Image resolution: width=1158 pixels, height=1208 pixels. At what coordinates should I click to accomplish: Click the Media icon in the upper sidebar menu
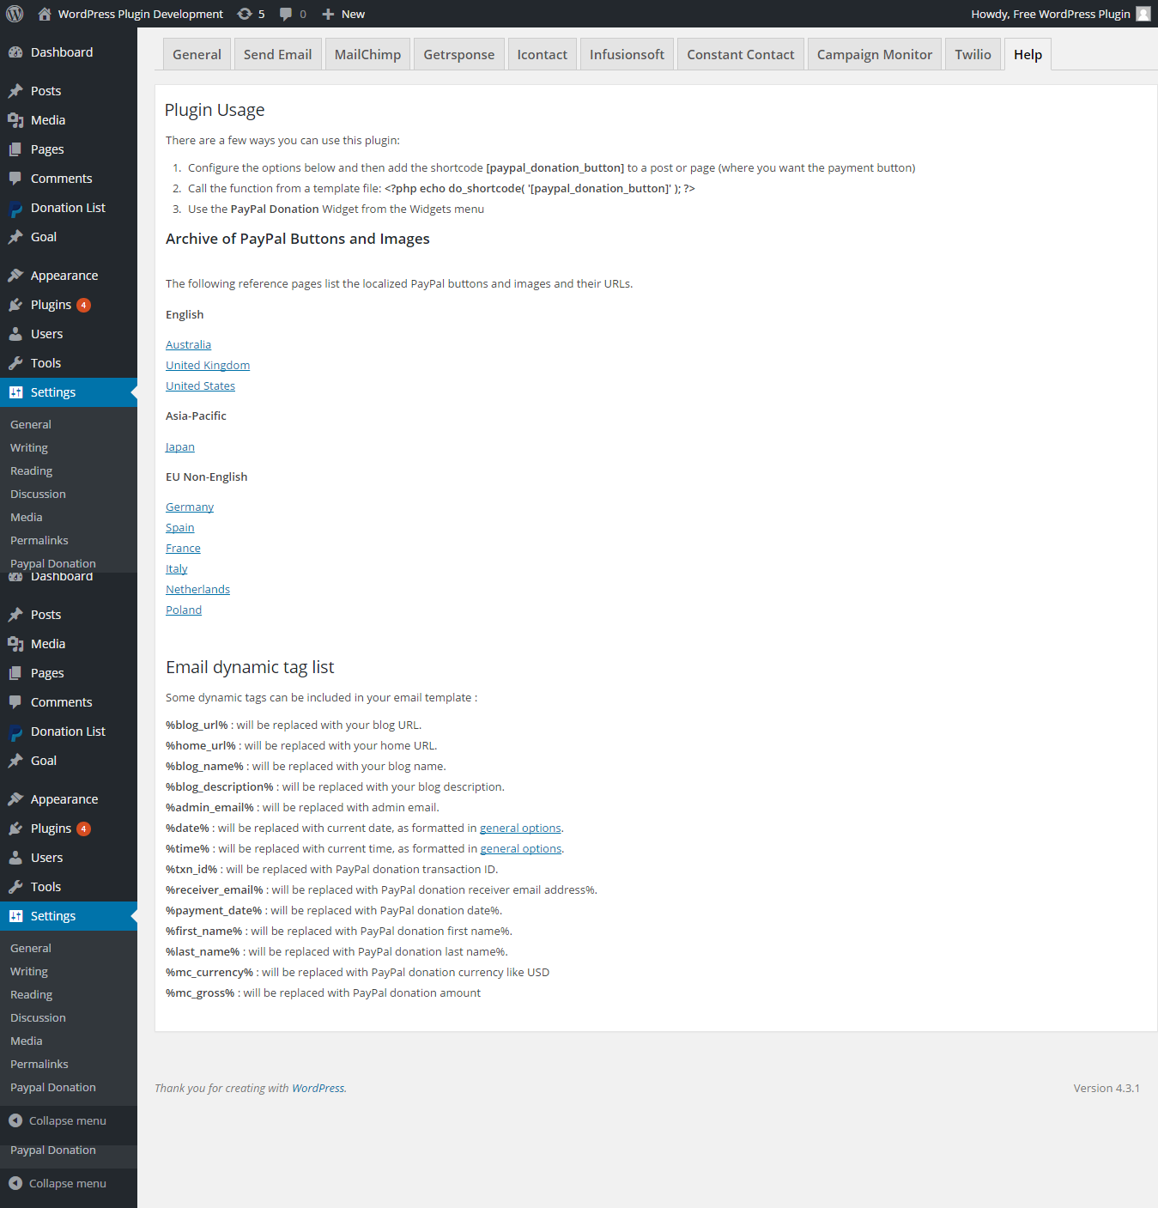[x=15, y=120]
